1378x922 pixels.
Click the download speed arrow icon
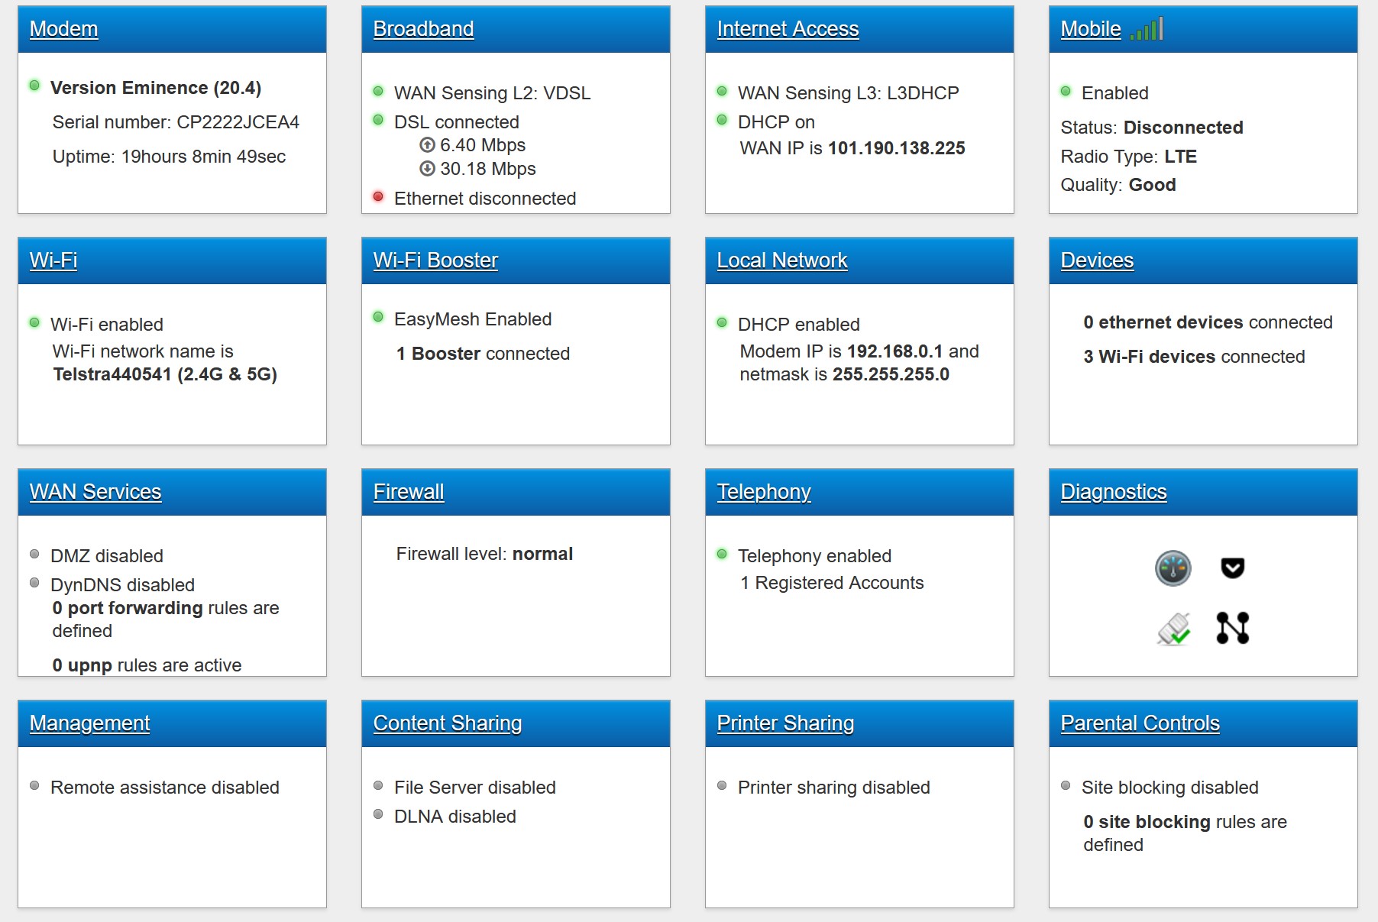click(x=427, y=169)
